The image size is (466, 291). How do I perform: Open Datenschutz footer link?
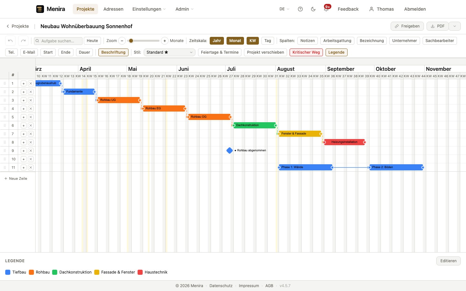pyautogui.click(x=221, y=286)
